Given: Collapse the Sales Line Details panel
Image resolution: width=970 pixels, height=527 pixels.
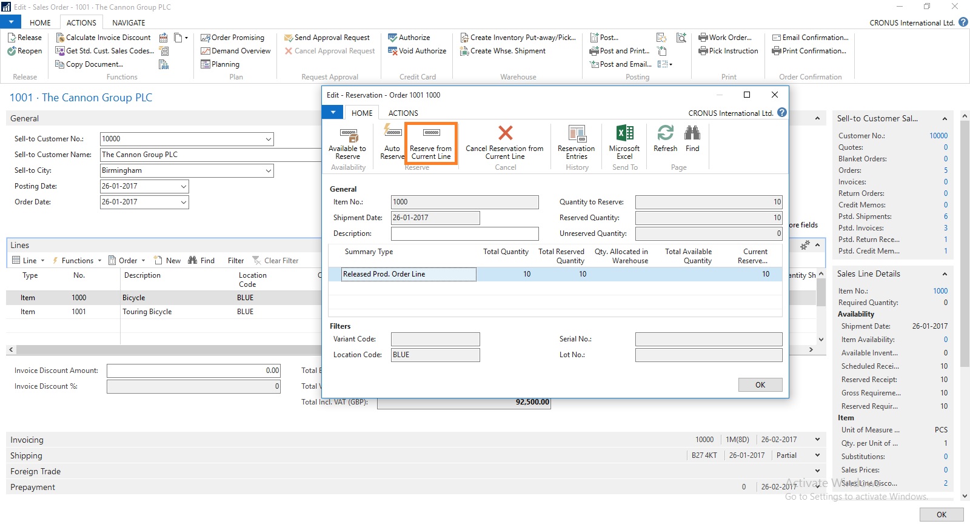Looking at the screenshot, I should pyautogui.click(x=945, y=274).
